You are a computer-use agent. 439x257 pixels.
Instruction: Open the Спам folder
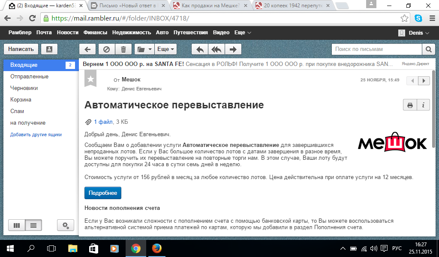[x=17, y=111]
